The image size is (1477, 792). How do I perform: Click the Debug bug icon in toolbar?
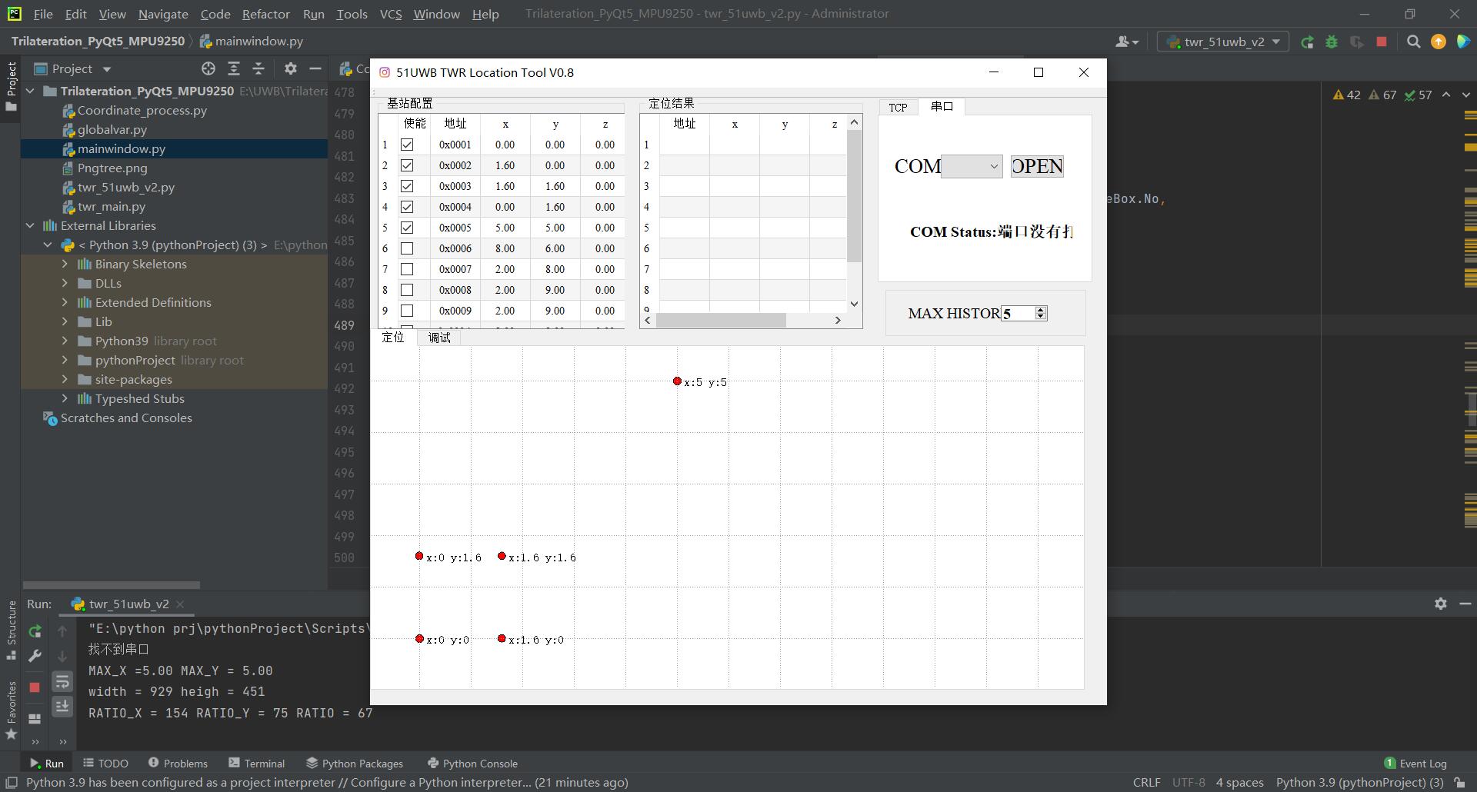pyautogui.click(x=1332, y=42)
